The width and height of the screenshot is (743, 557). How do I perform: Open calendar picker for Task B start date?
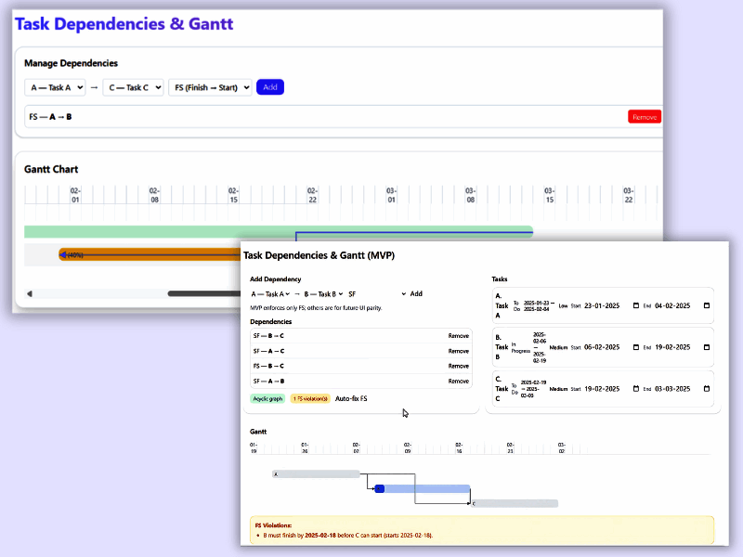point(635,347)
